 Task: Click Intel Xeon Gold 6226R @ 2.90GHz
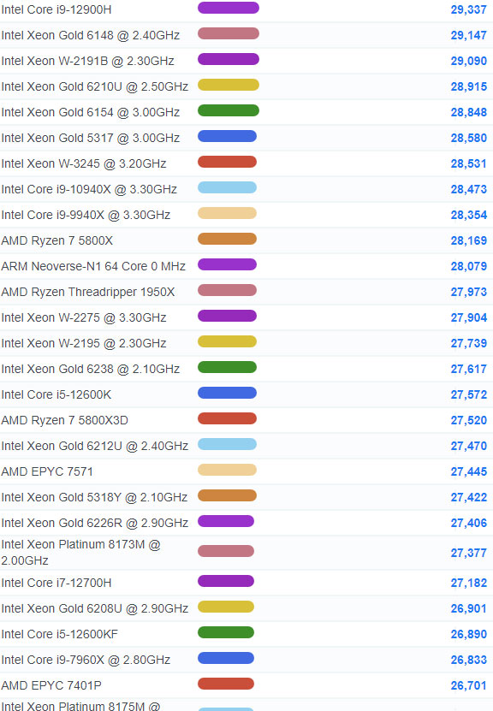pyautogui.click(x=94, y=523)
